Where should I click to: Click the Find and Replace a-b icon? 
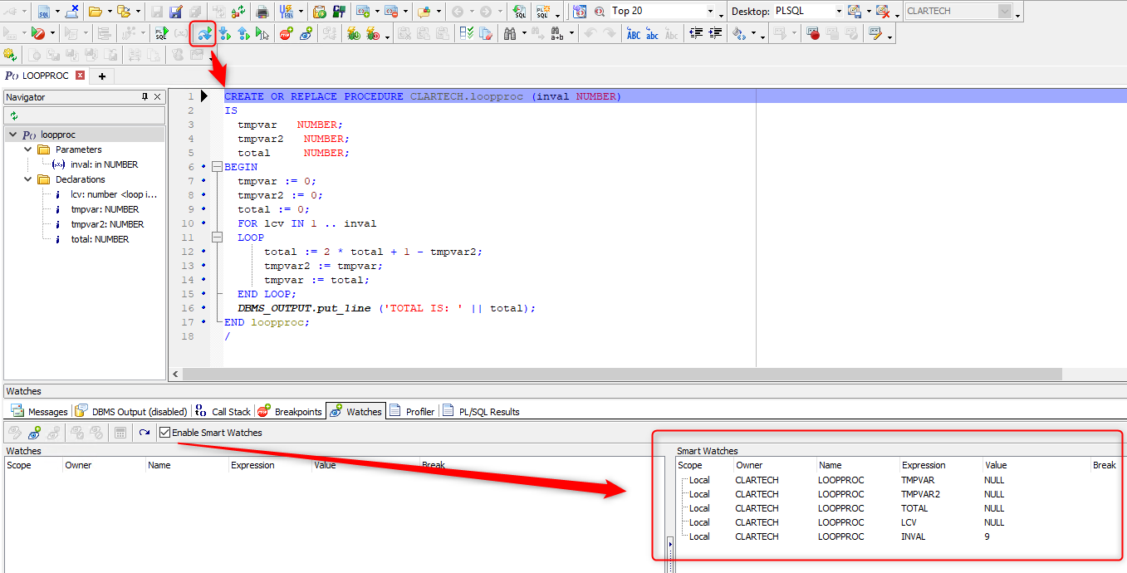556,33
